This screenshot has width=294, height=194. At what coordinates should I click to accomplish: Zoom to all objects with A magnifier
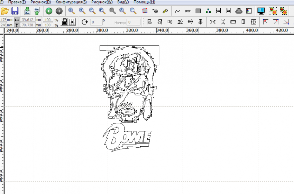tap(123, 11)
